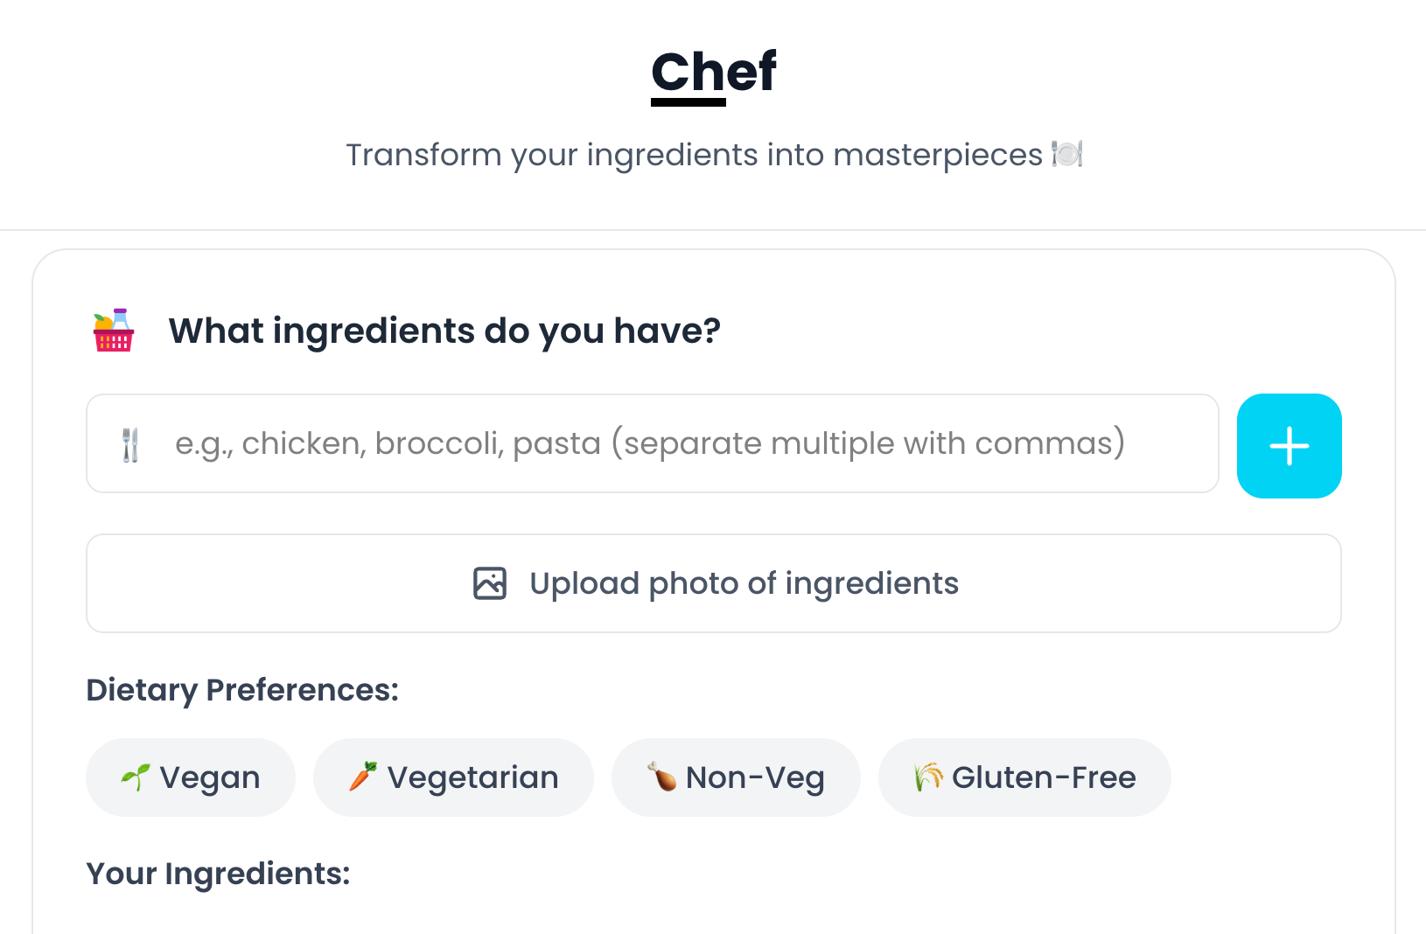Click the fork and knife icon
Image resolution: width=1426 pixels, height=934 pixels.
click(130, 444)
